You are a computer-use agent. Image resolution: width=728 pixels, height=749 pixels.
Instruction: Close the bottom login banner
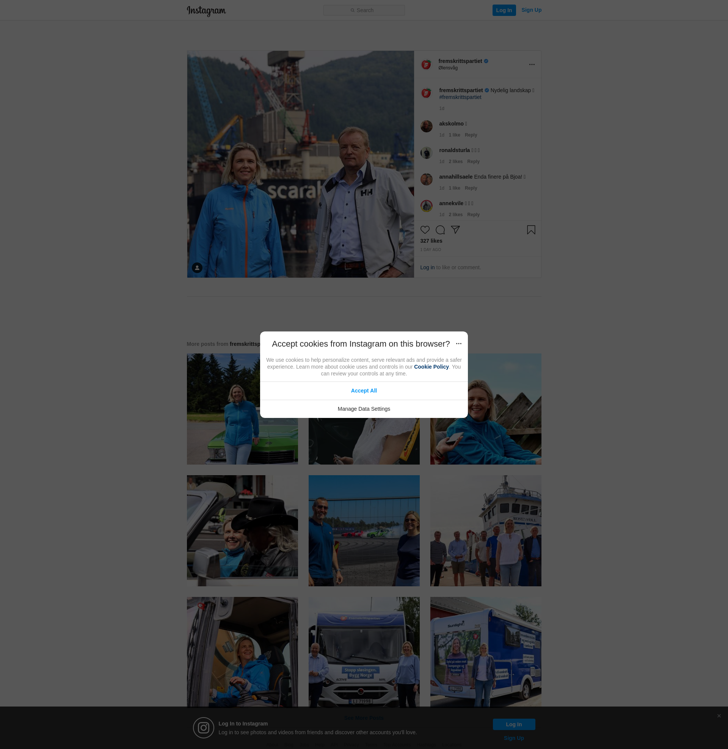(719, 716)
